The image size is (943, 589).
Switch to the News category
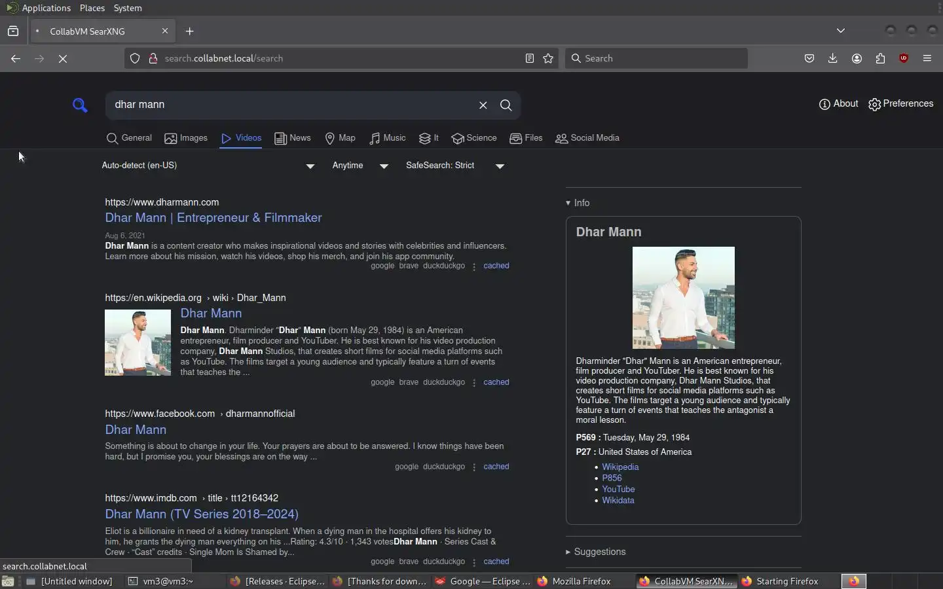pyautogui.click(x=293, y=138)
